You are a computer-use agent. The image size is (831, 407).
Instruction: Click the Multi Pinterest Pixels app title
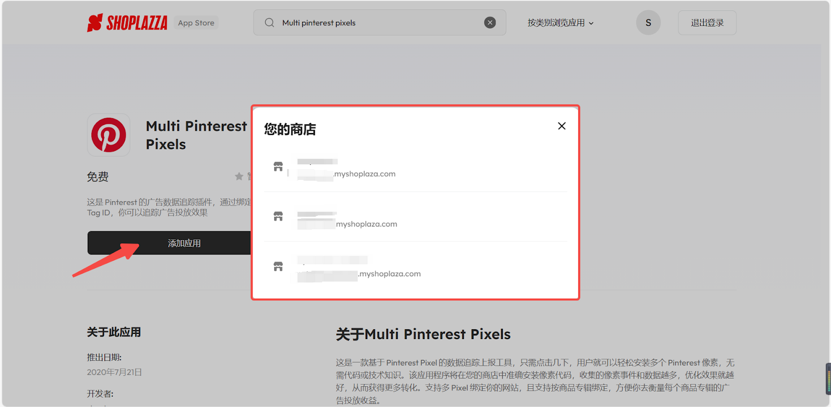coord(196,135)
